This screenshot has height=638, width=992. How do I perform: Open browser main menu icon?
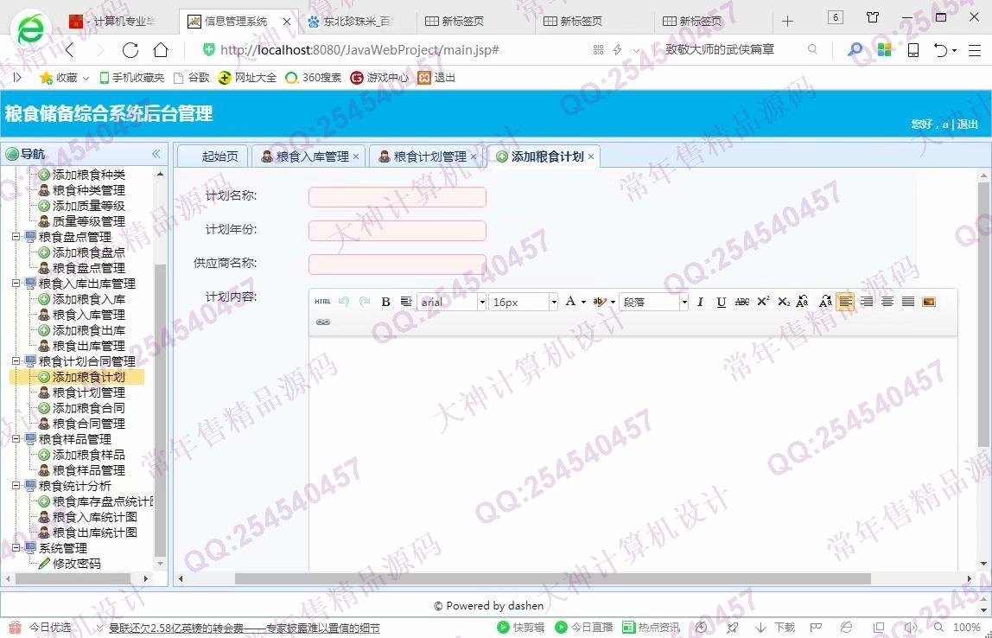point(975,50)
